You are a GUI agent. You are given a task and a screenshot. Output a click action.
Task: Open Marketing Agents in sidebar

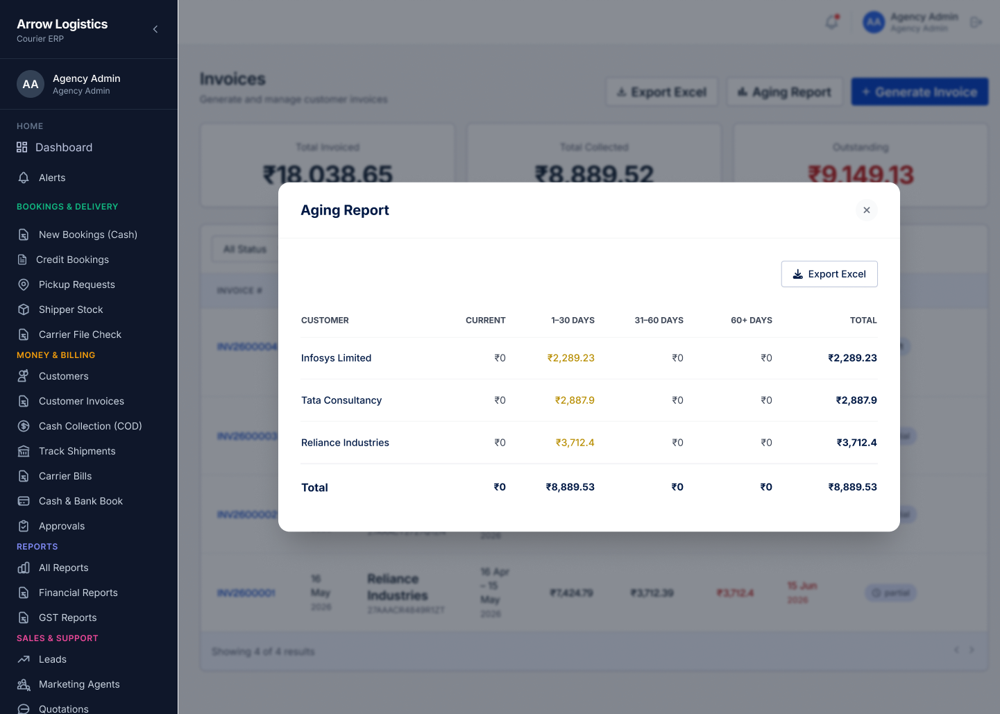79,684
